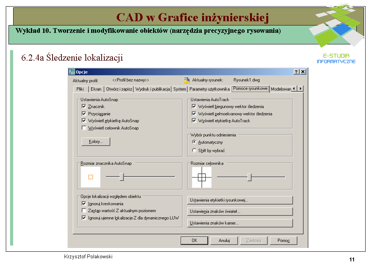
Task: Click the crosshair aperture size preview
Action: coord(202,177)
